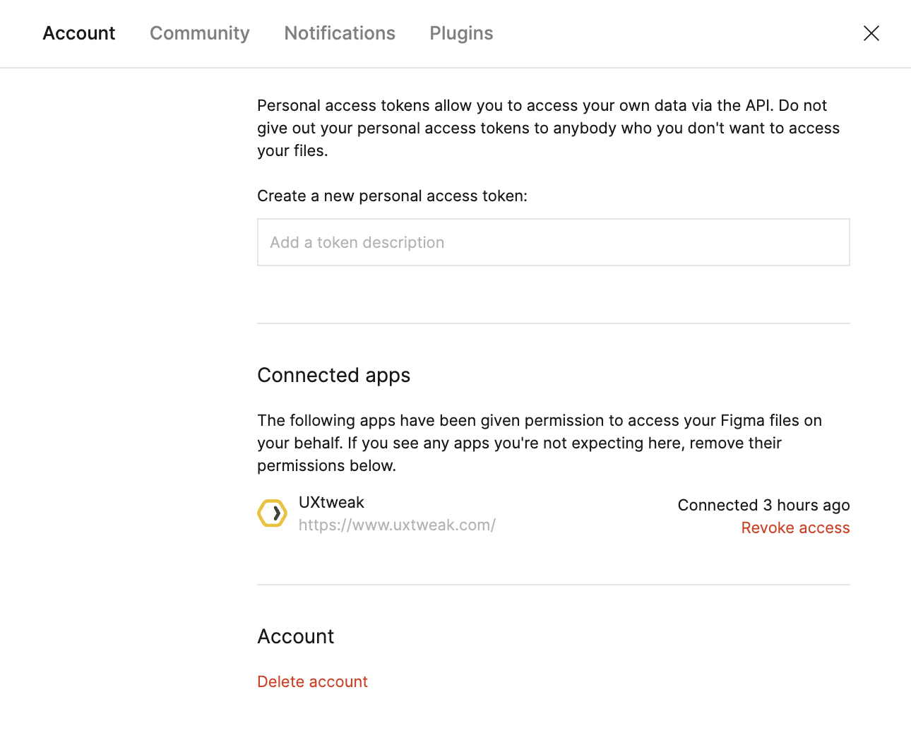Select the UXtweak app name
This screenshot has width=911, height=733.
pos(331,502)
